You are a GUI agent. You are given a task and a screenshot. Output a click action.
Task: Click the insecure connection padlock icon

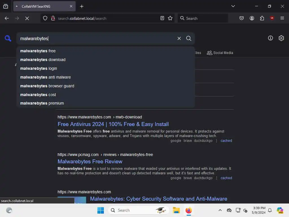(53, 18)
